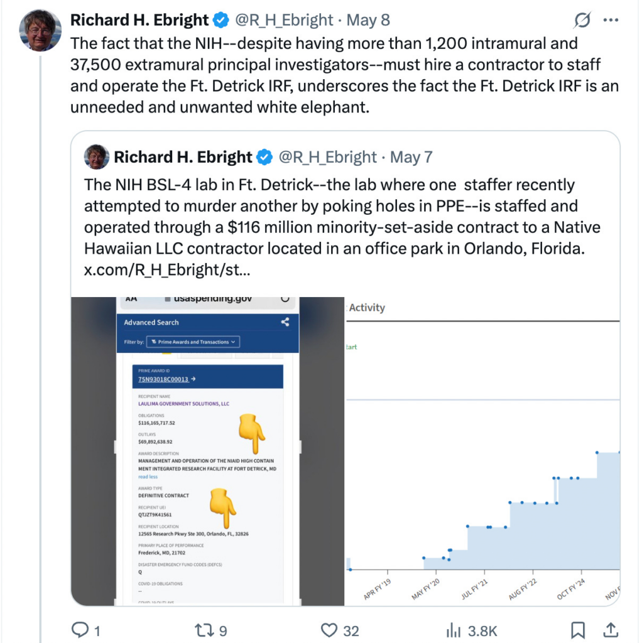Like the tweet with heart icon
Viewport: 642px width, 643px height.
click(330, 630)
